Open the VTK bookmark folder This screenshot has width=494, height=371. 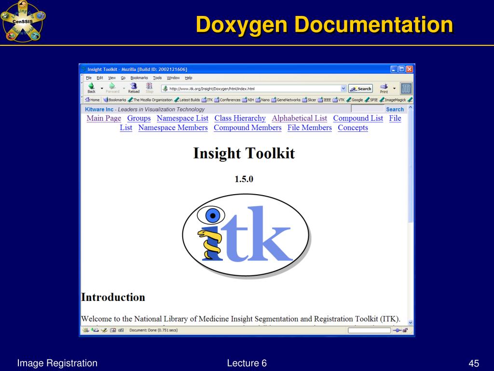click(x=339, y=100)
